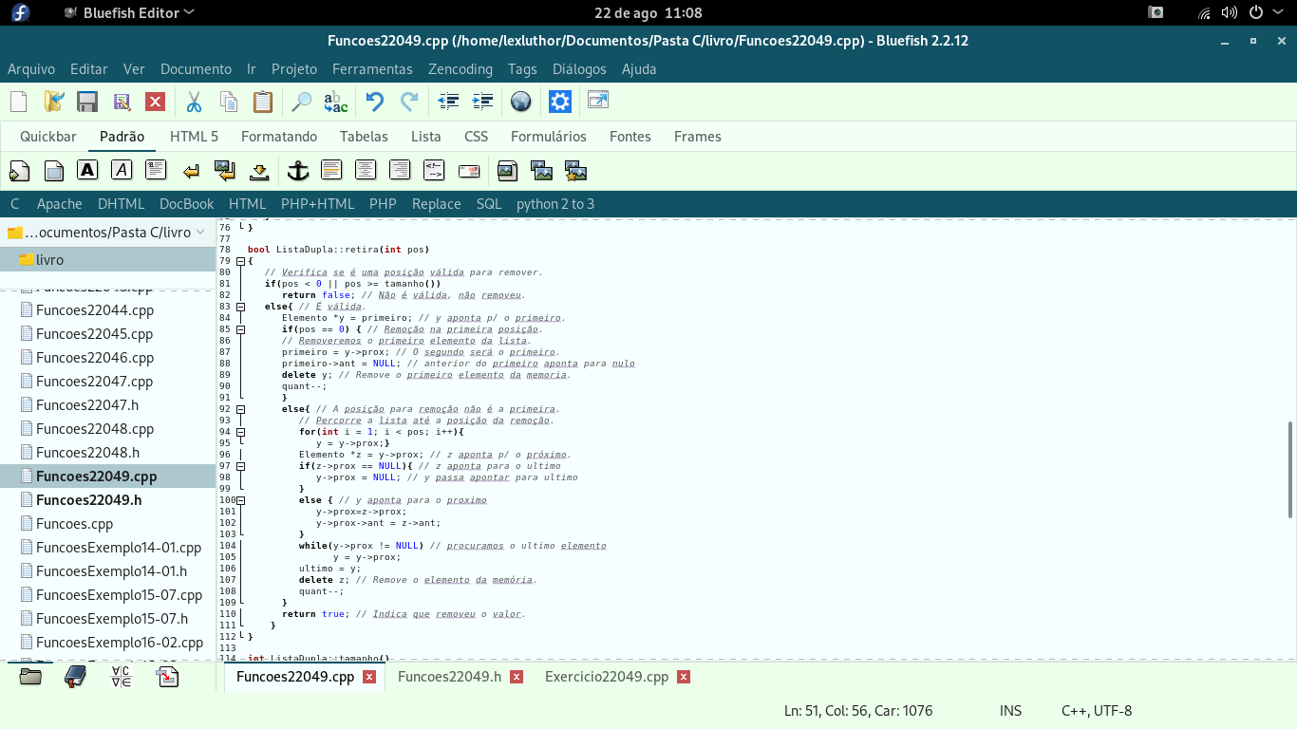Image resolution: width=1297 pixels, height=729 pixels.
Task: Open Find with the magnifier icon
Action: tap(301, 102)
